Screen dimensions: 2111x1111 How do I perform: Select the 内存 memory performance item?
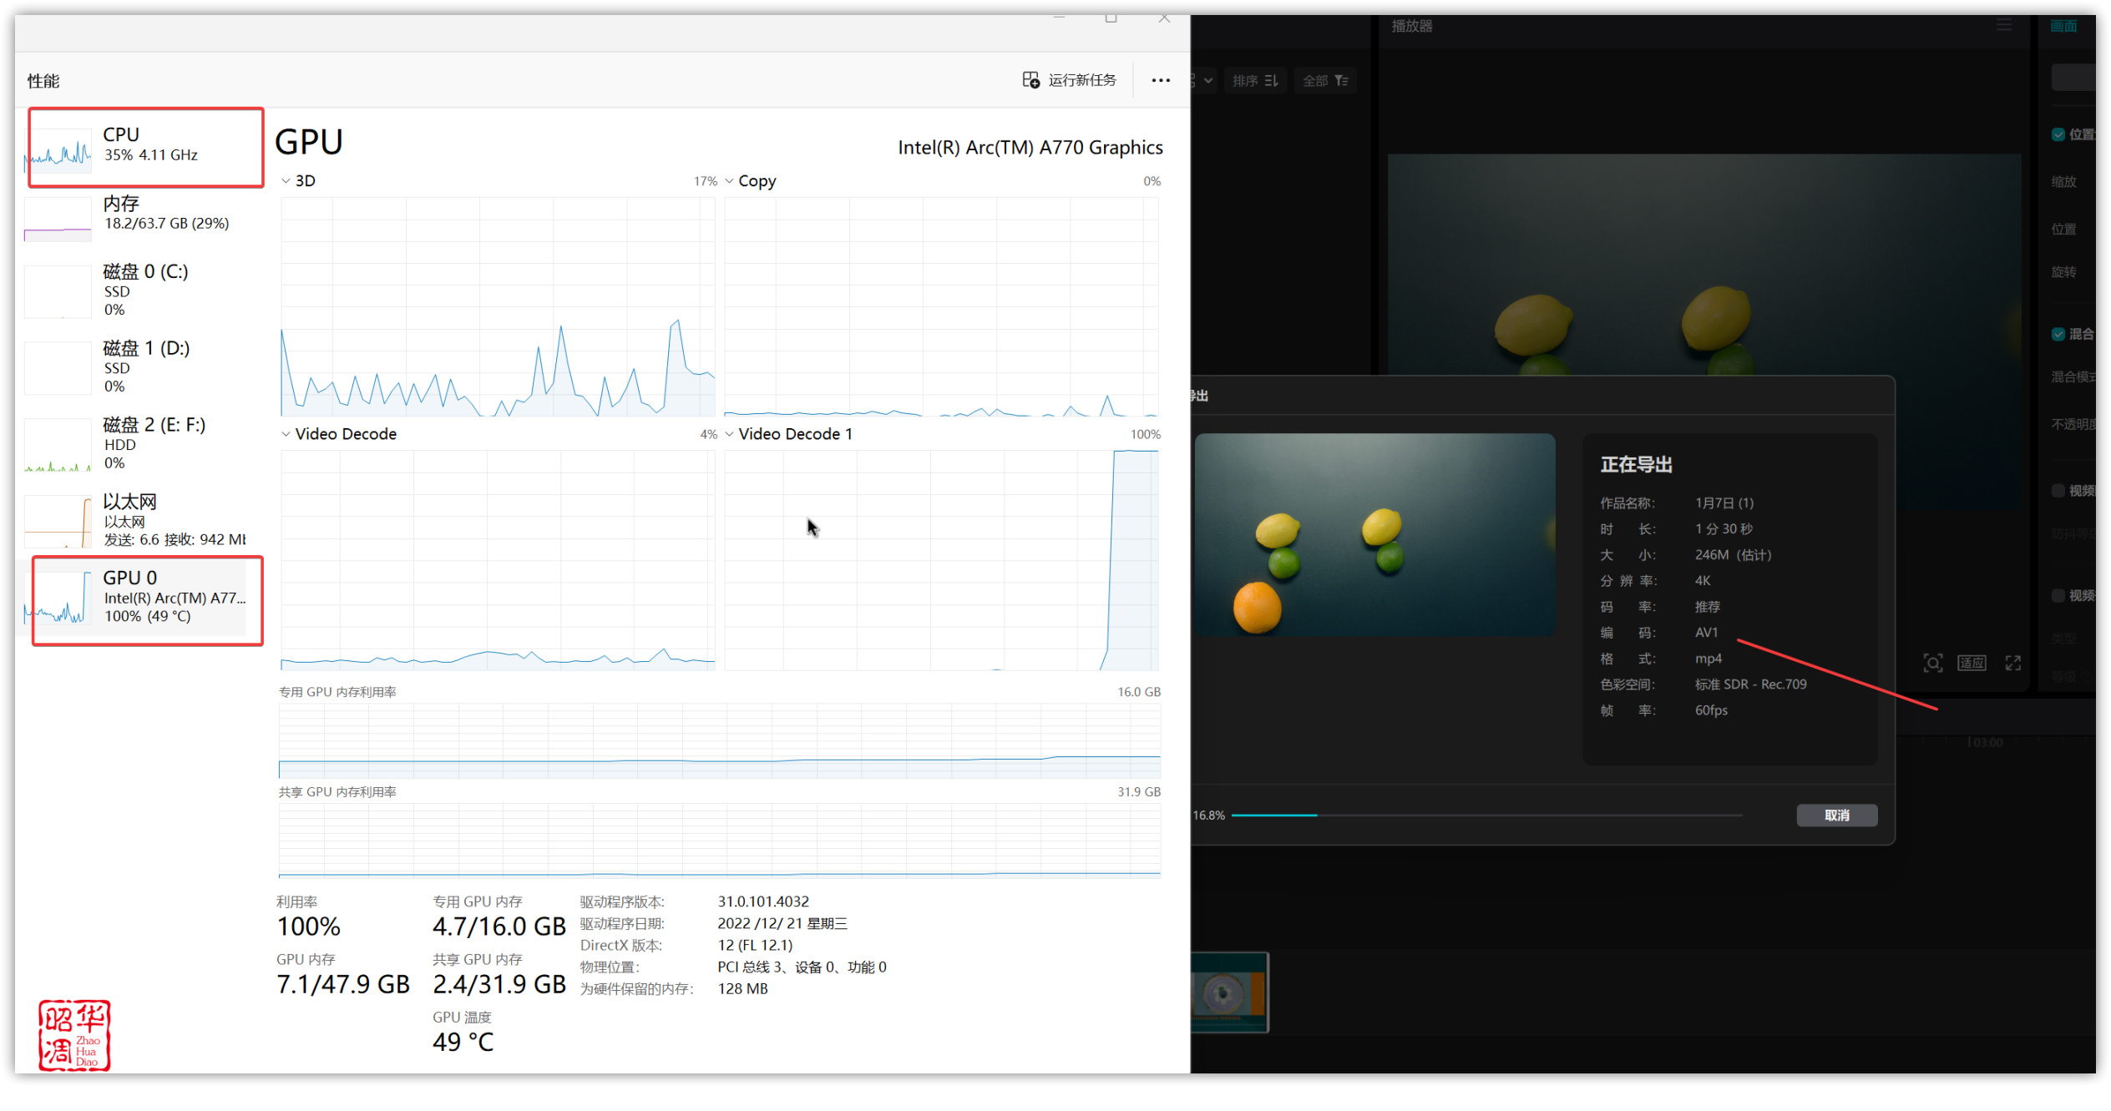(142, 214)
